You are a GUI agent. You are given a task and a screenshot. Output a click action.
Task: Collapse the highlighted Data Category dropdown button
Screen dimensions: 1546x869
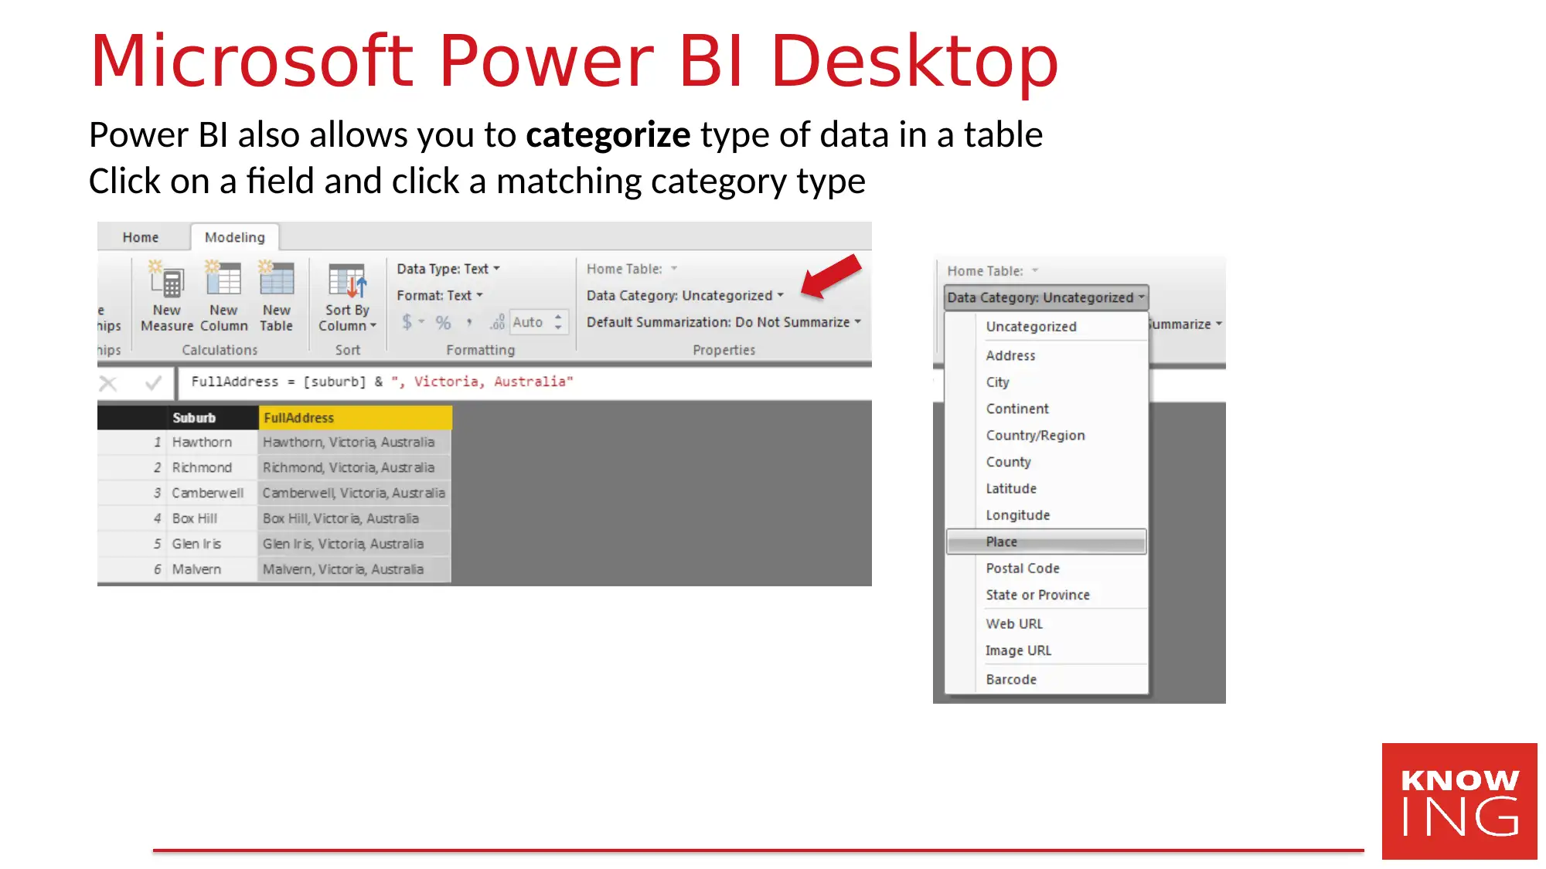1046,297
